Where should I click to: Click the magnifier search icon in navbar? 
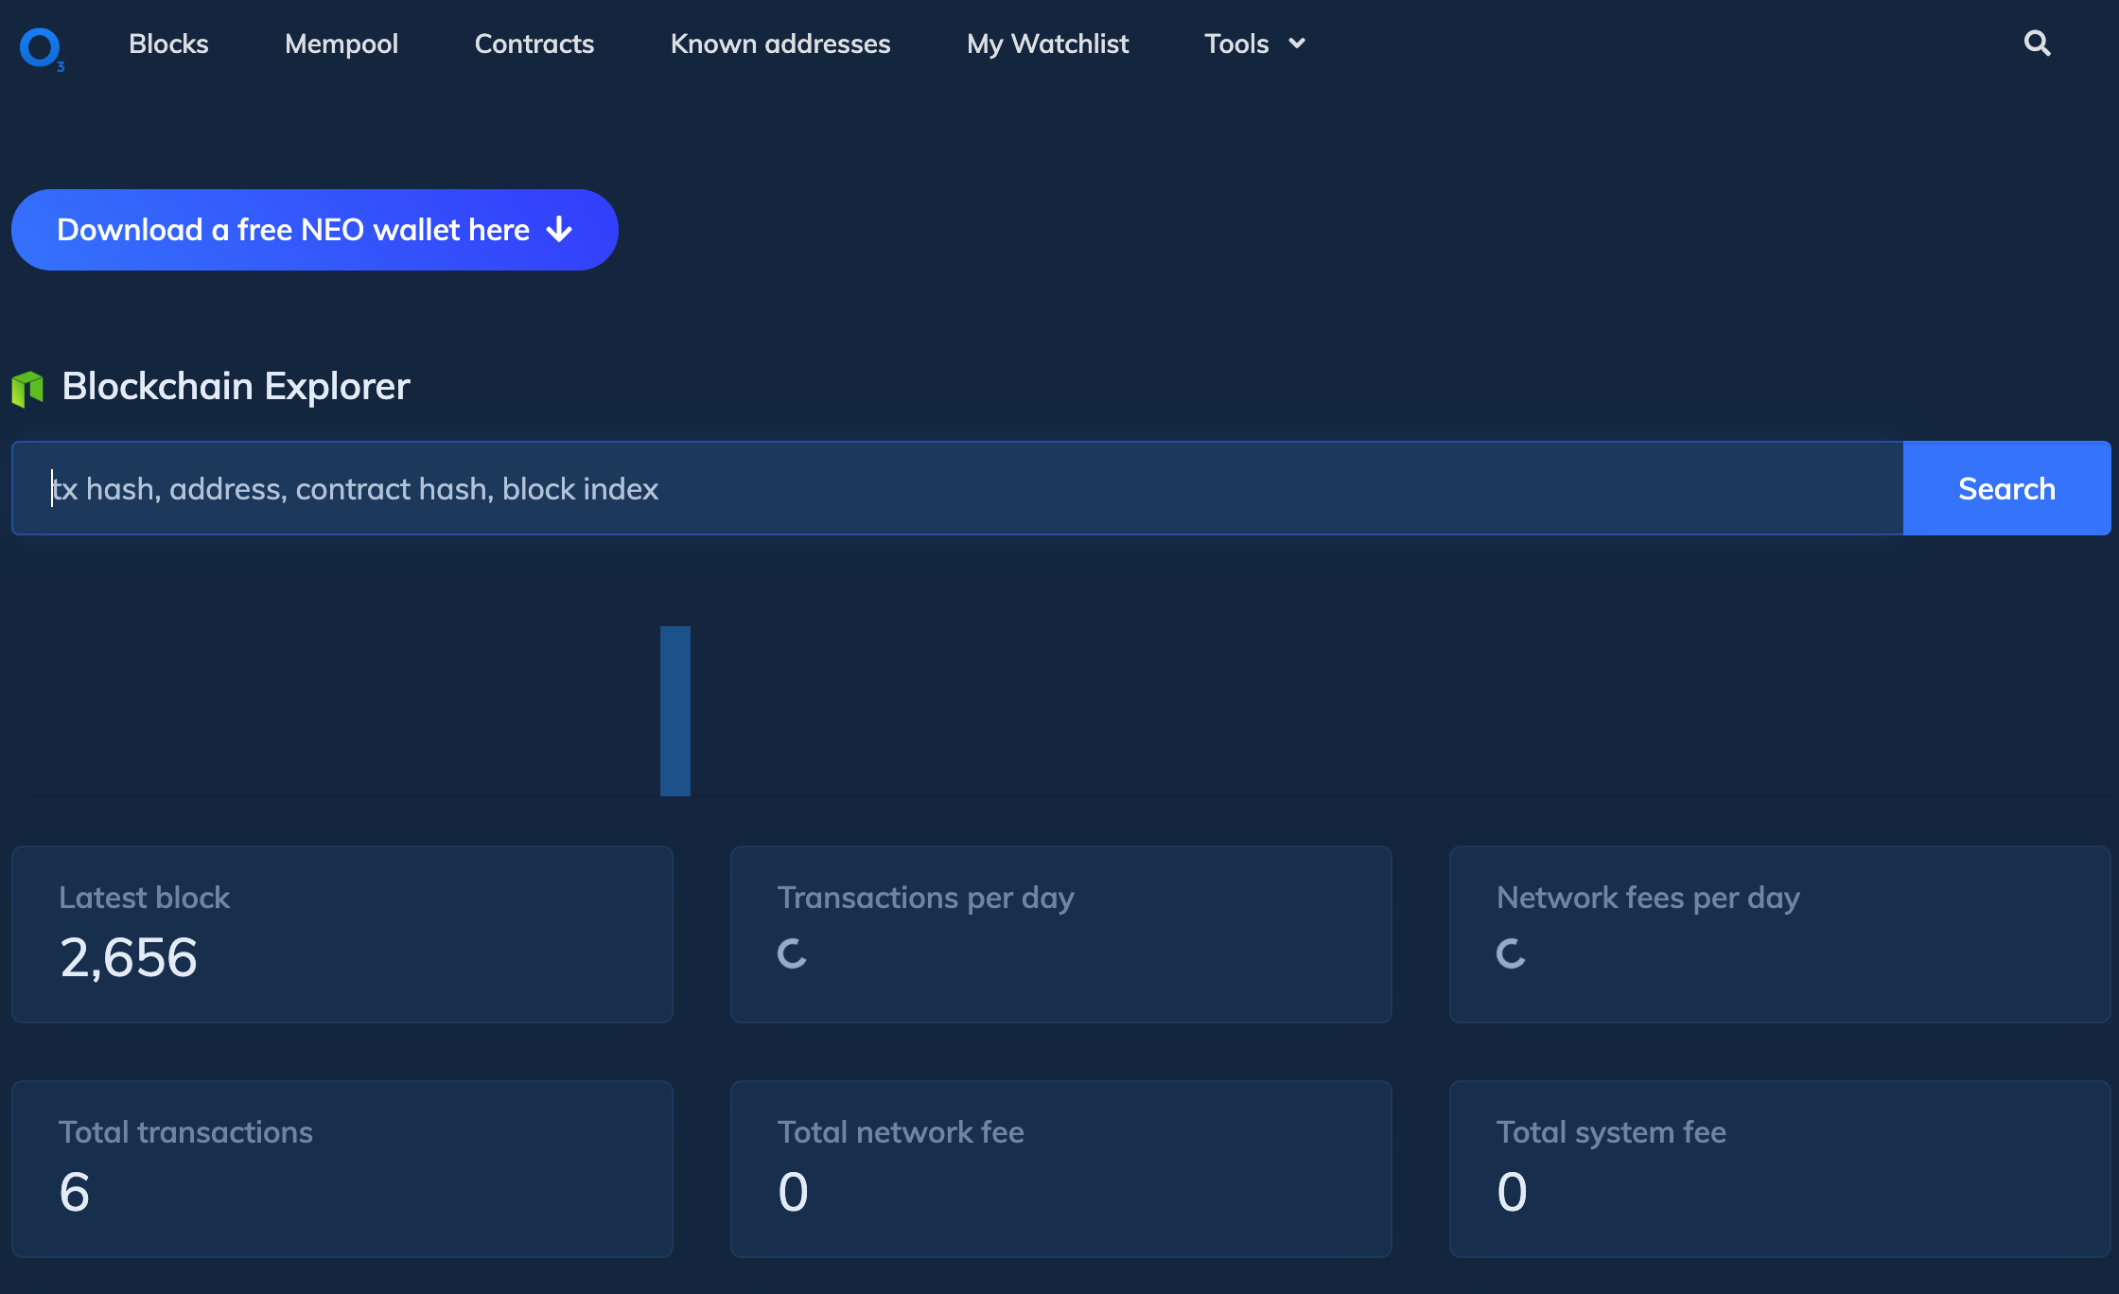point(2037,44)
